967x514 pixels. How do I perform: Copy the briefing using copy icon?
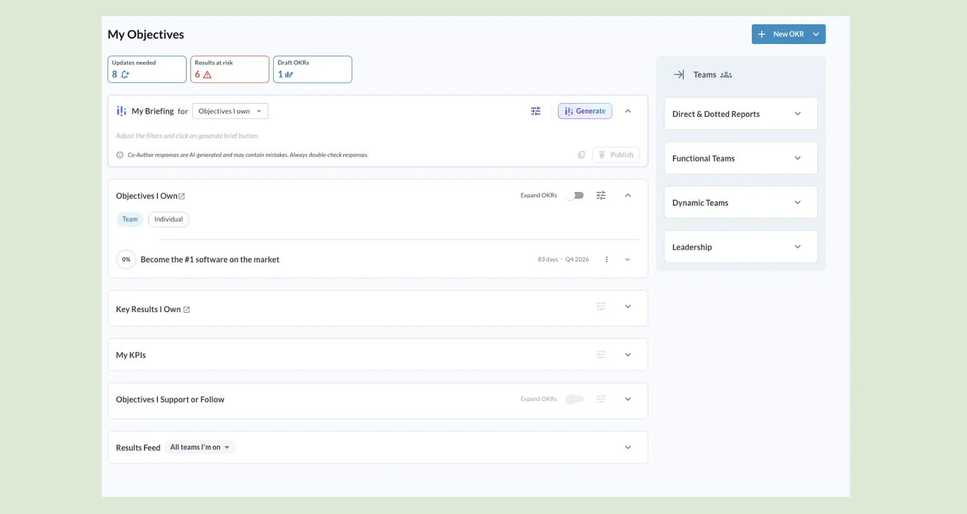point(581,155)
